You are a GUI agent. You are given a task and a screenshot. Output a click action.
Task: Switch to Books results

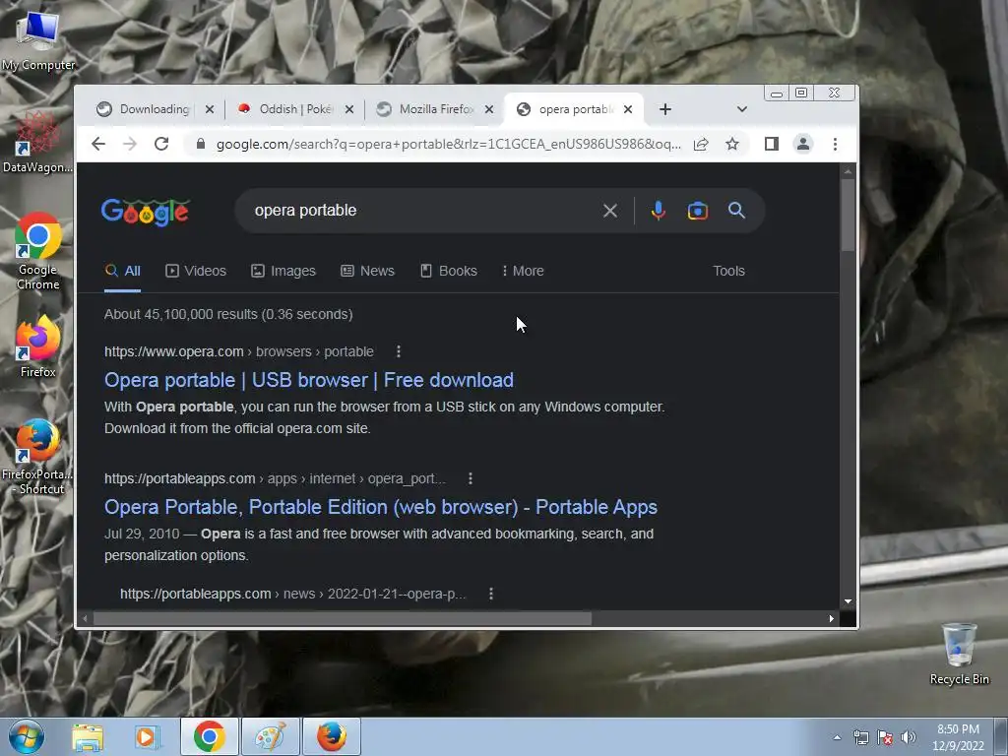(449, 272)
